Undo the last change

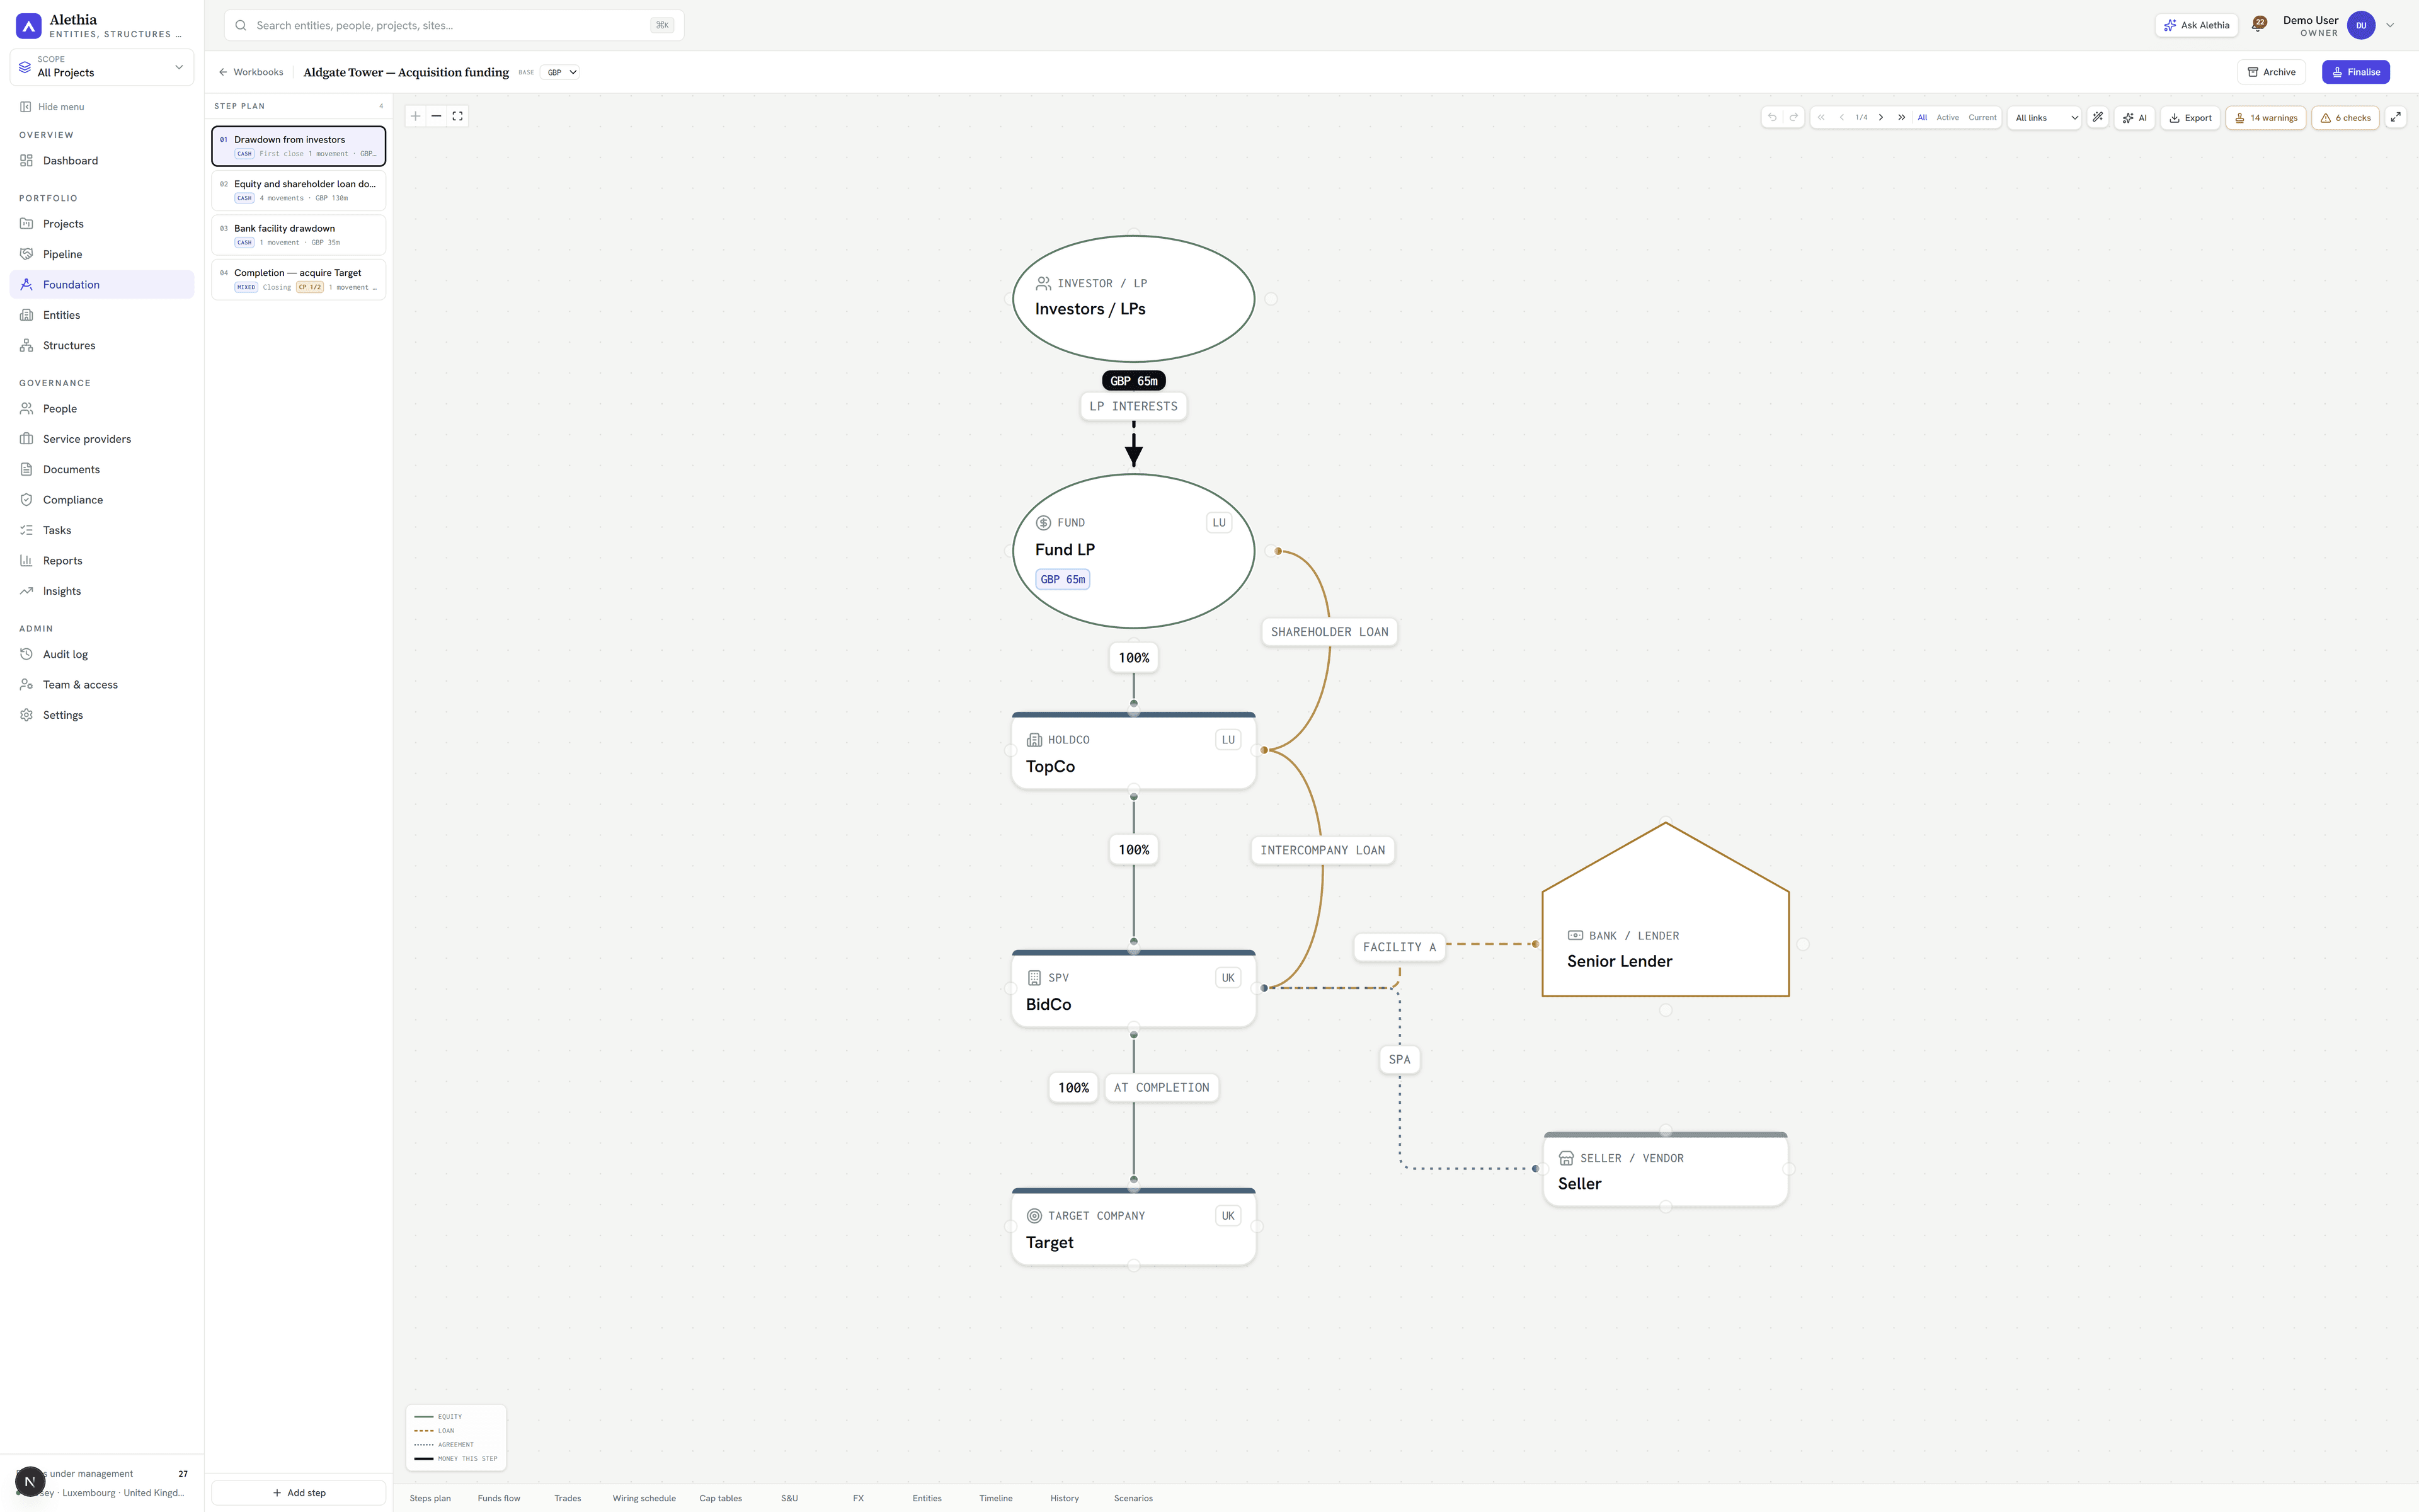[1772, 117]
